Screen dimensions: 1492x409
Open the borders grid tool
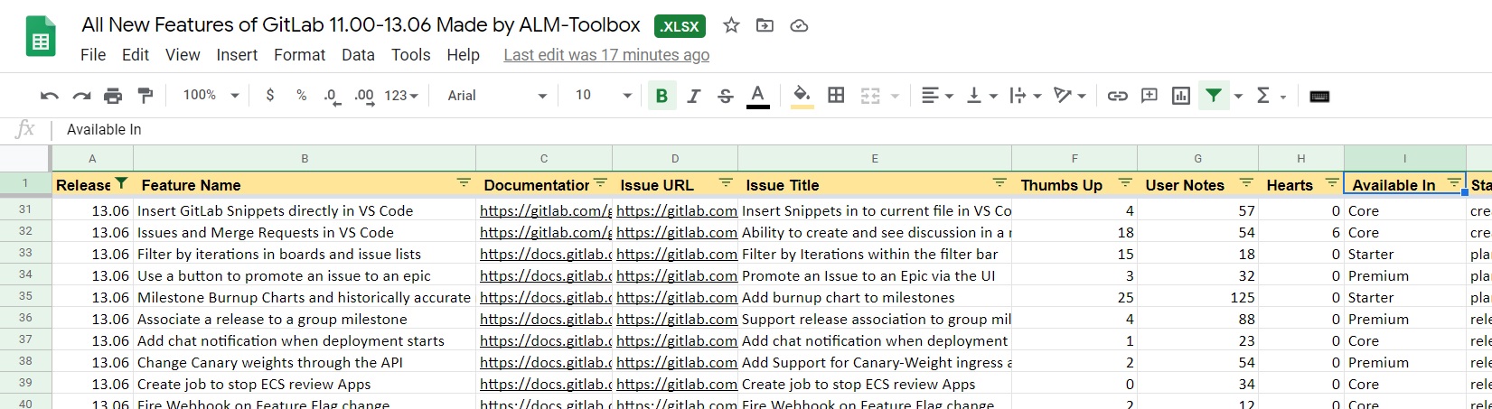[836, 96]
